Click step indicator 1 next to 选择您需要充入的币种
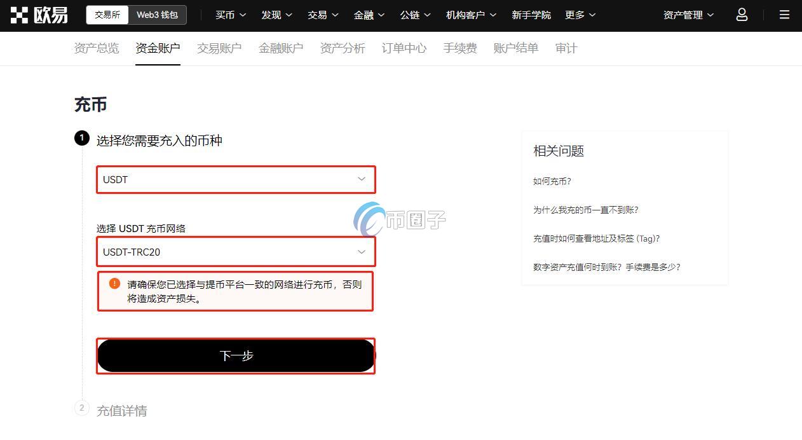The image size is (802, 440). [82, 138]
